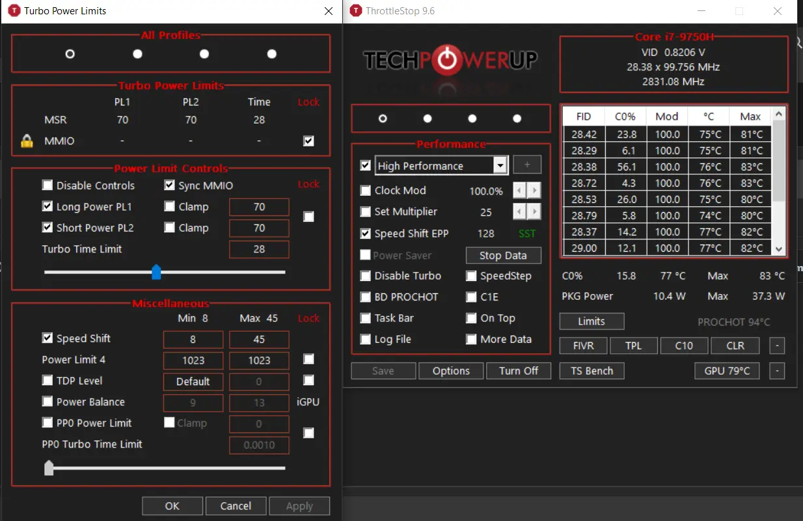Click the CLR button
Viewport: 803px width, 521px height.
pyautogui.click(x=735, y=345)
